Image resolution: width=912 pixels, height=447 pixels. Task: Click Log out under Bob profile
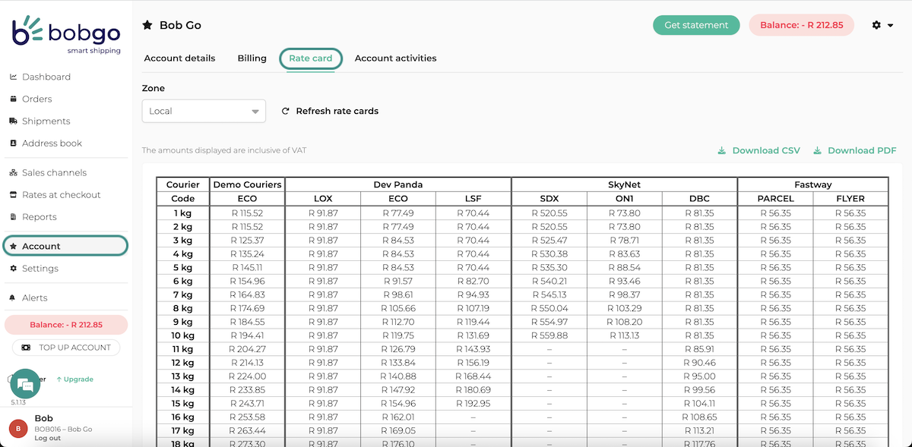coord(47,438)
